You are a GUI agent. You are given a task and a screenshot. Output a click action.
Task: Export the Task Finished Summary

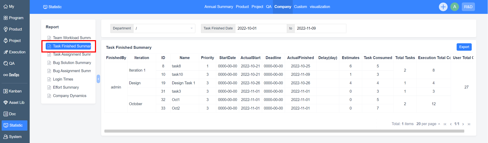(464, 47)
